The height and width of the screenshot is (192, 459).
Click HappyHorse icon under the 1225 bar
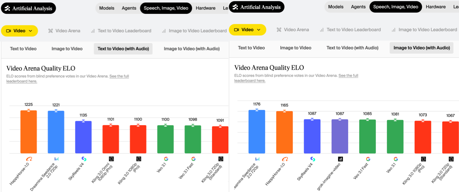coord(28,159)
